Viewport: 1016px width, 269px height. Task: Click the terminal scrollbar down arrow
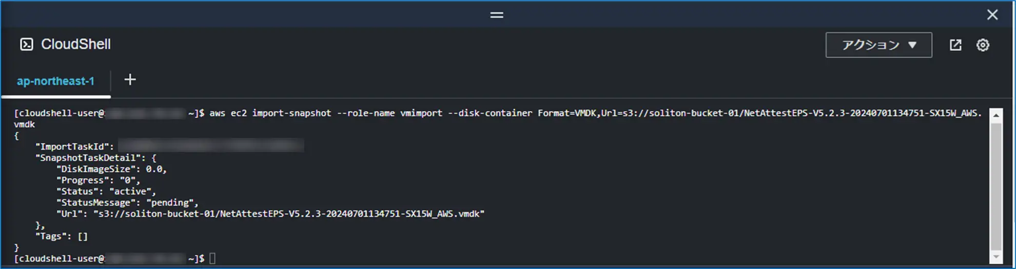click(996, 257)
